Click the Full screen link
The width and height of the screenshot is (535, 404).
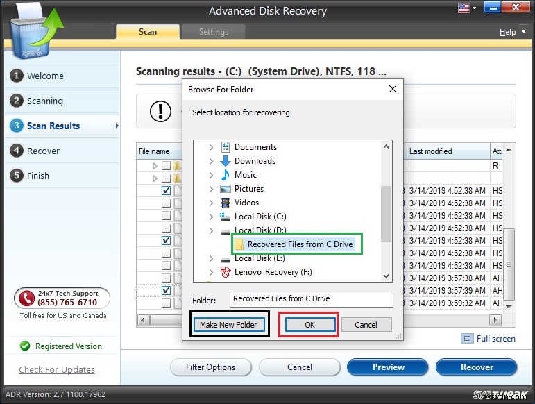[495, 339]
